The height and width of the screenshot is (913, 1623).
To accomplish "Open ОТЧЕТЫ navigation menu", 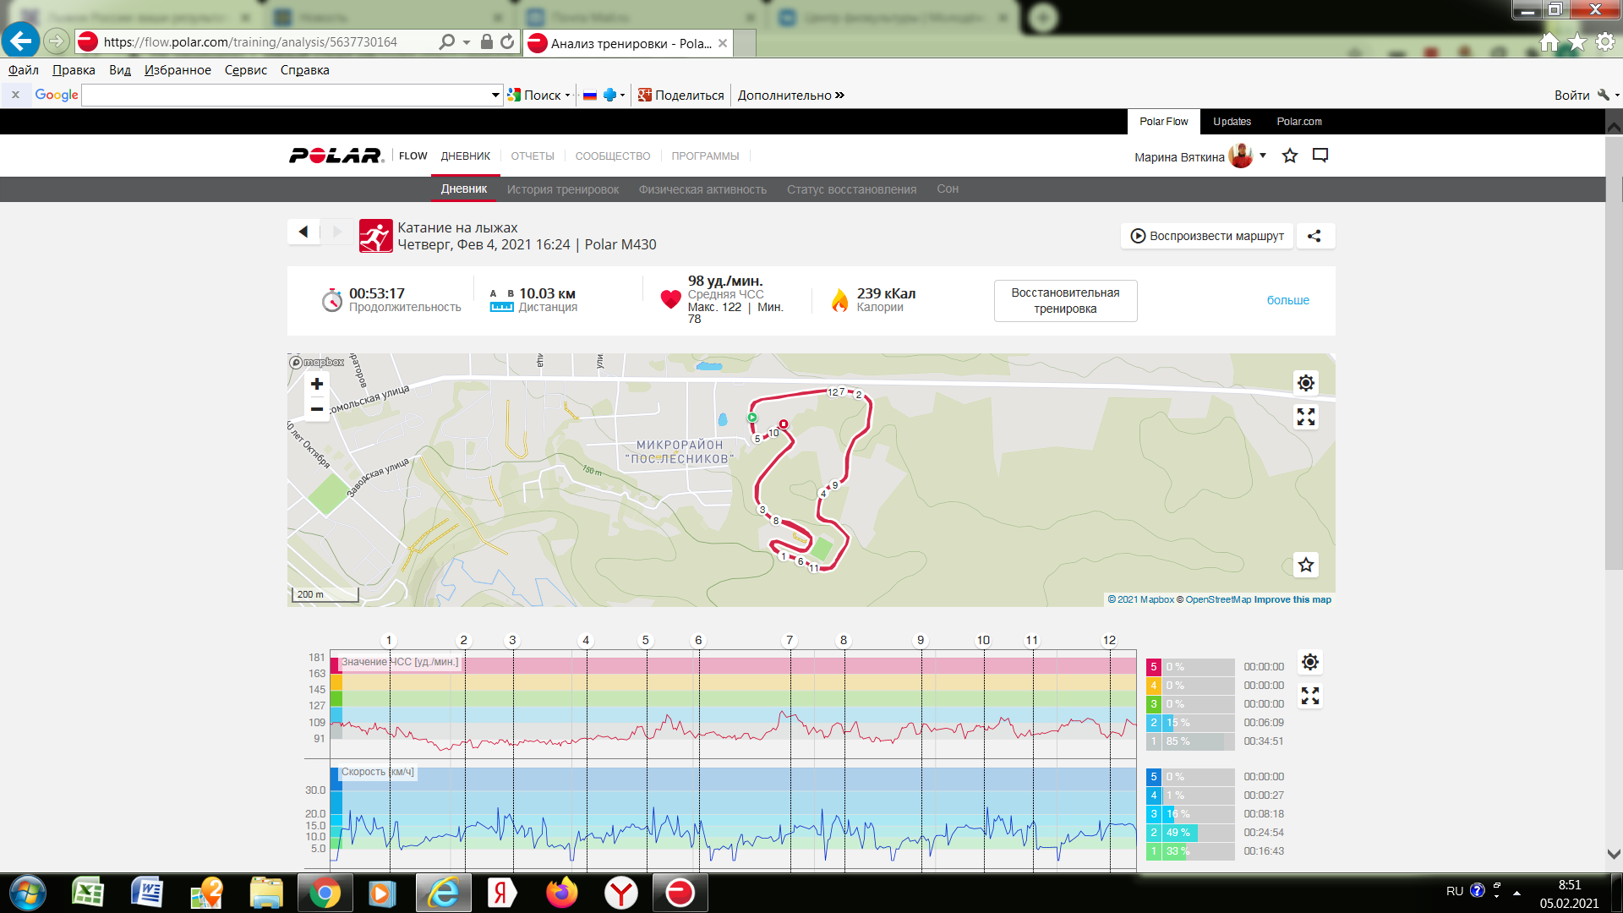I will (x=533, y=156).
